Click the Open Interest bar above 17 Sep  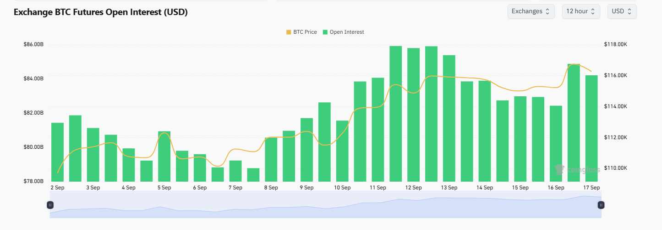(591, 128)
